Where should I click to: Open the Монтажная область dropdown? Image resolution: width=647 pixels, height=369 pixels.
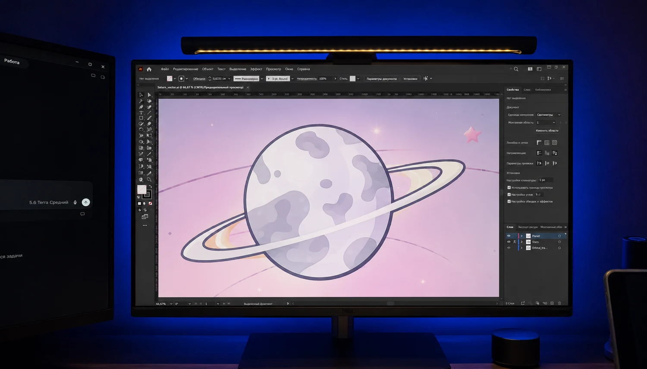pos(546,123)
